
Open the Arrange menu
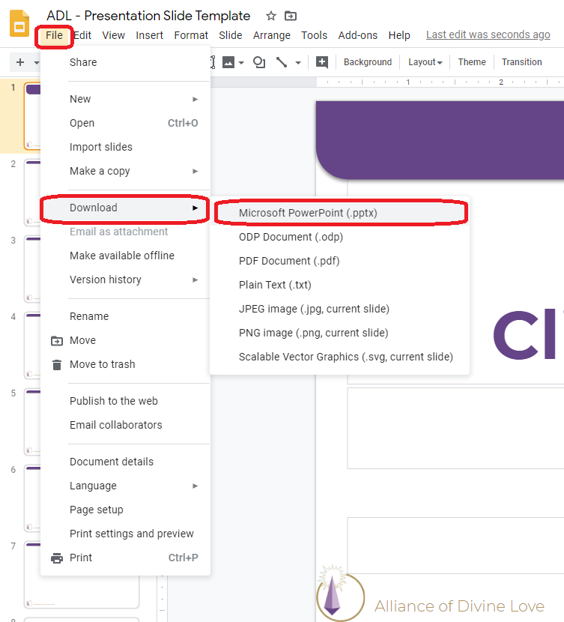(271, 36)
